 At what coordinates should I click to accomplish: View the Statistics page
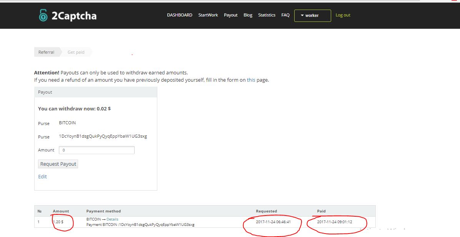point(267,15)
